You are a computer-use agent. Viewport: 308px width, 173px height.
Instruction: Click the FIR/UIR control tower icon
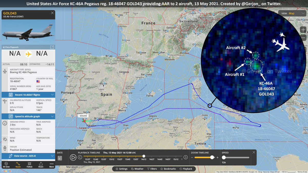coord(5,148)
